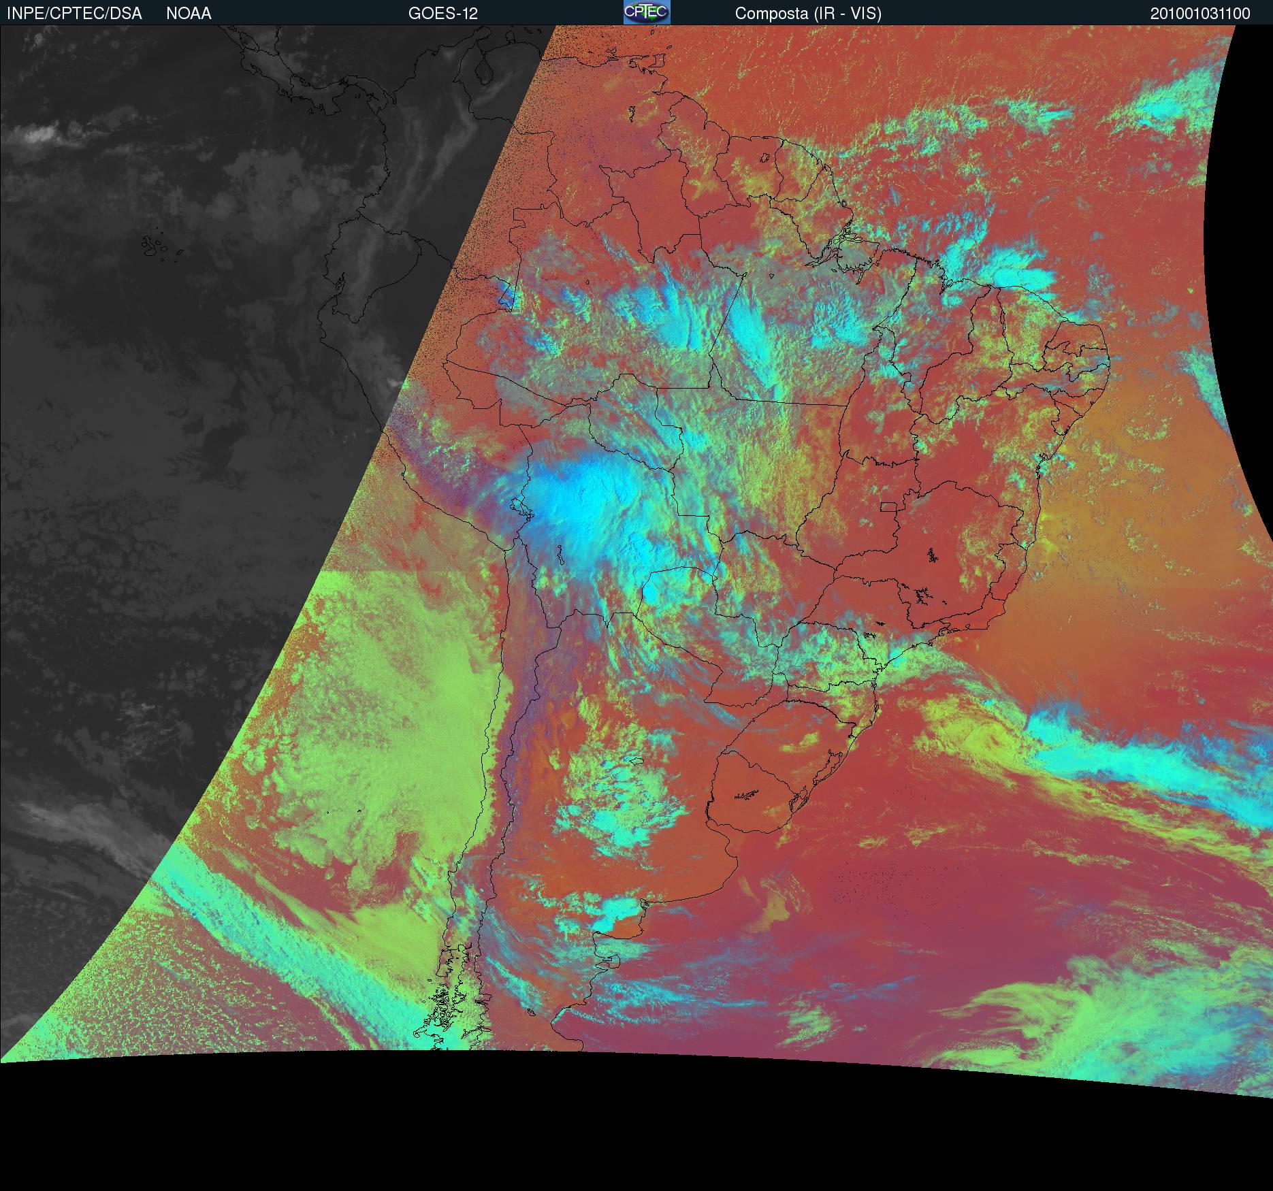Click the GOES-12 satellite label
Screen dimensions: 1273x1191
(443, 14)
